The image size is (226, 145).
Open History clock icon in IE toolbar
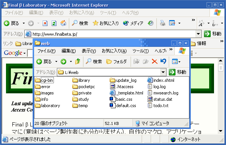pyautogui.click(x=150, y=23)
